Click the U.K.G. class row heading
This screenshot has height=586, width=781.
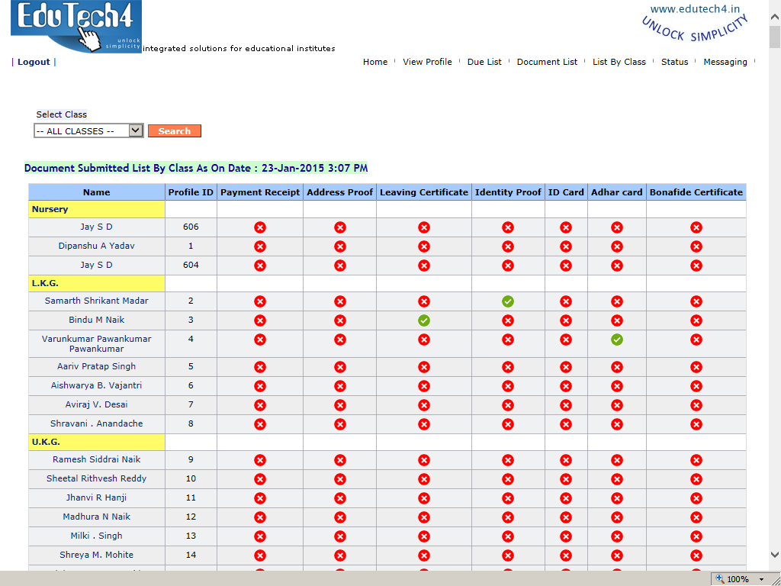click(x=97, y=442)
